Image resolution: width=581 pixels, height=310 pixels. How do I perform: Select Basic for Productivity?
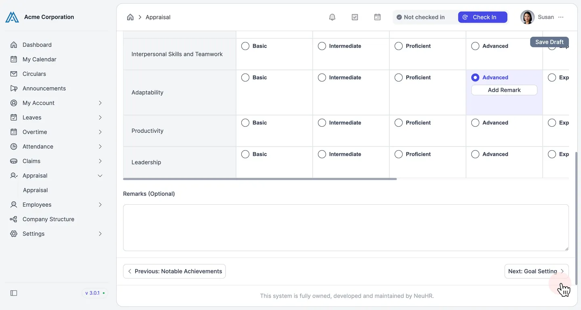tap(245, 123)
